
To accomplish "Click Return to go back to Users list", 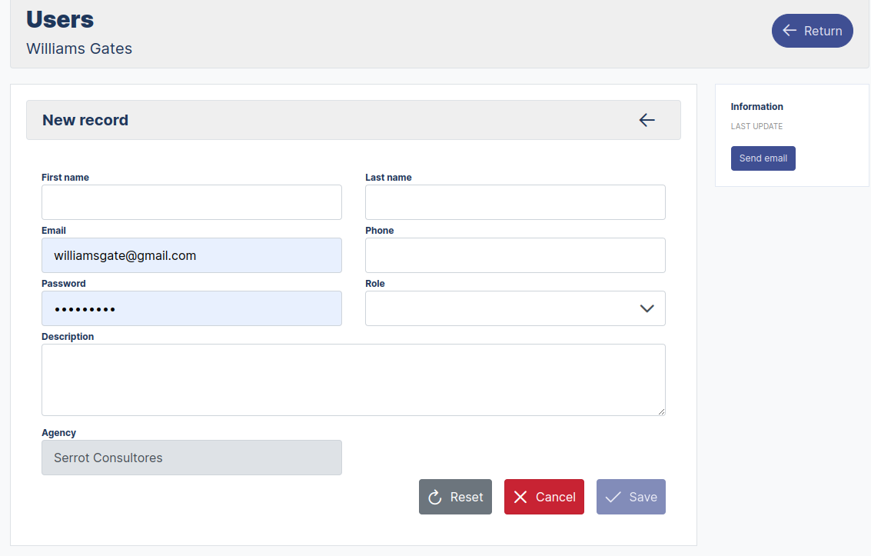I will 813,31.
